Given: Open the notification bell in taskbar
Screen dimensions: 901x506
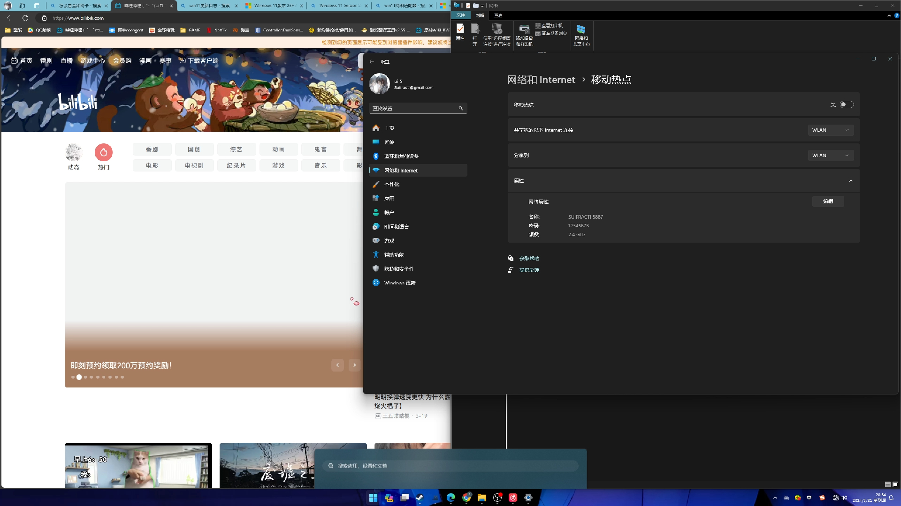Looking at the screenshot, I should click(x=891, y=498).
